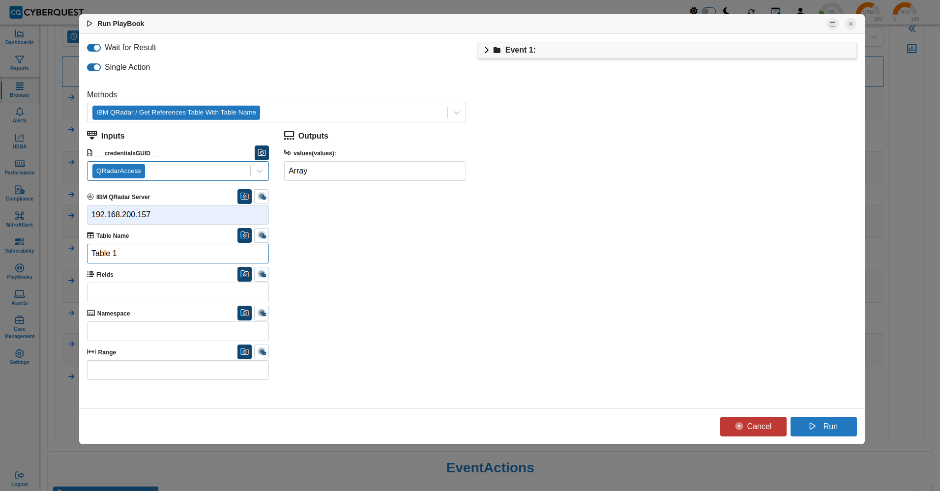Click the empty Namespace input box
This screenshot has height=491, width=940.
(178, 331)
